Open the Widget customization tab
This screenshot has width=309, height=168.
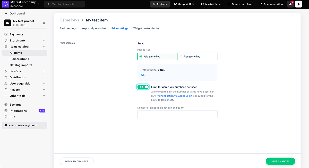point(147,28)
